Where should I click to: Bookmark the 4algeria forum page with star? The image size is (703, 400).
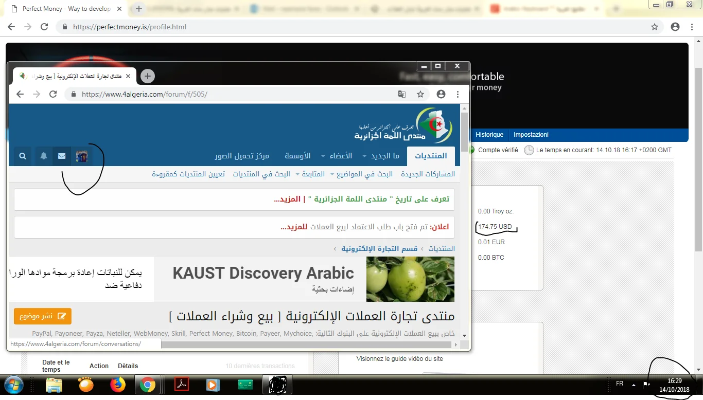[x=420, y=94]
